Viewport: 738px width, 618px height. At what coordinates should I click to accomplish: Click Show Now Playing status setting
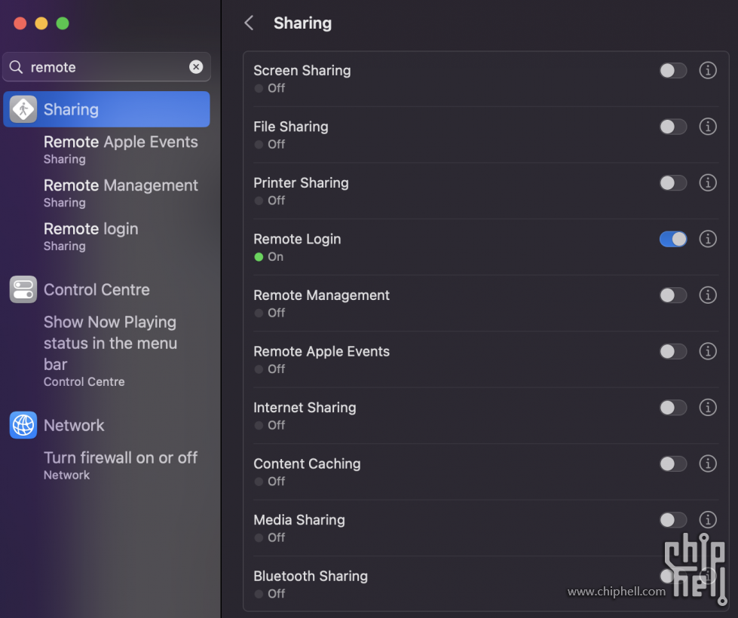tap(110, 343)
